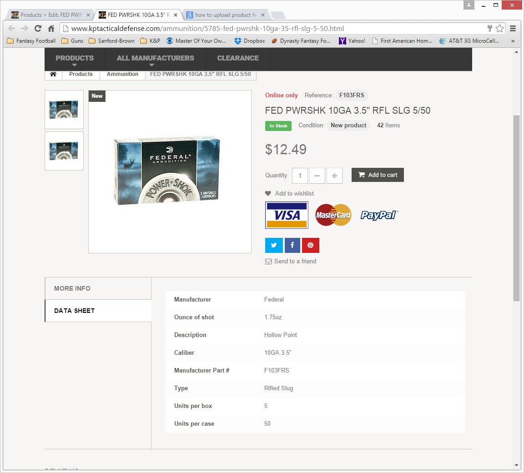Increase quantity with plus button

[334, 176]
